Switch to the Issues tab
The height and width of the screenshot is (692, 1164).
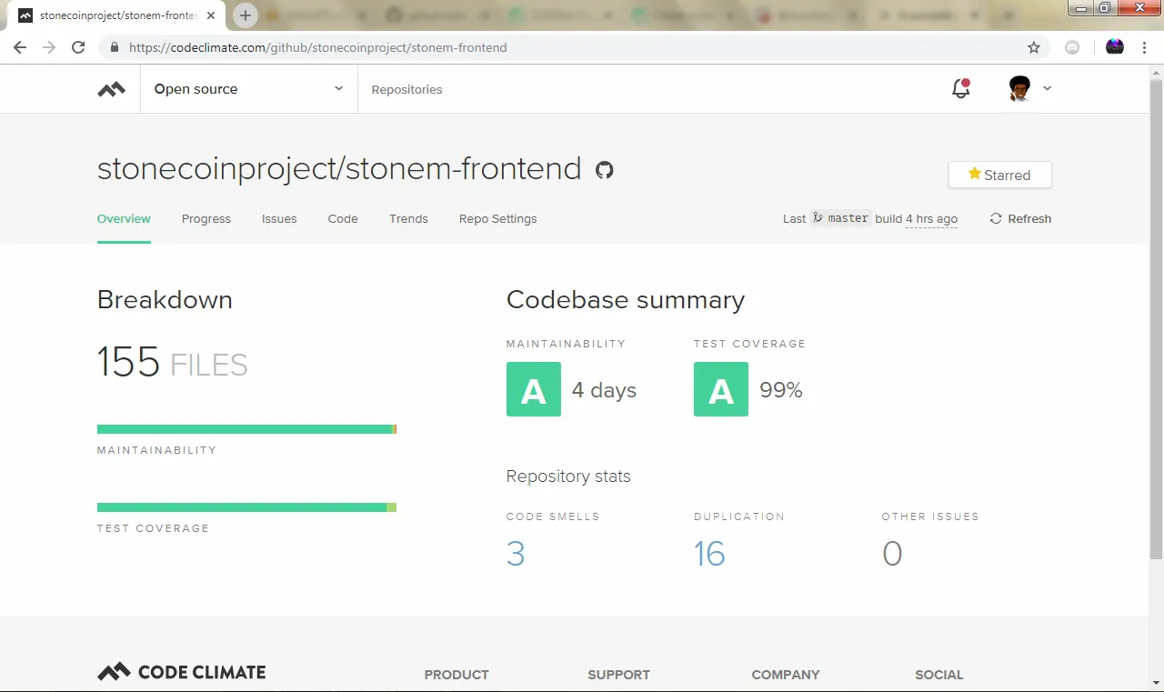pos(279,219)
